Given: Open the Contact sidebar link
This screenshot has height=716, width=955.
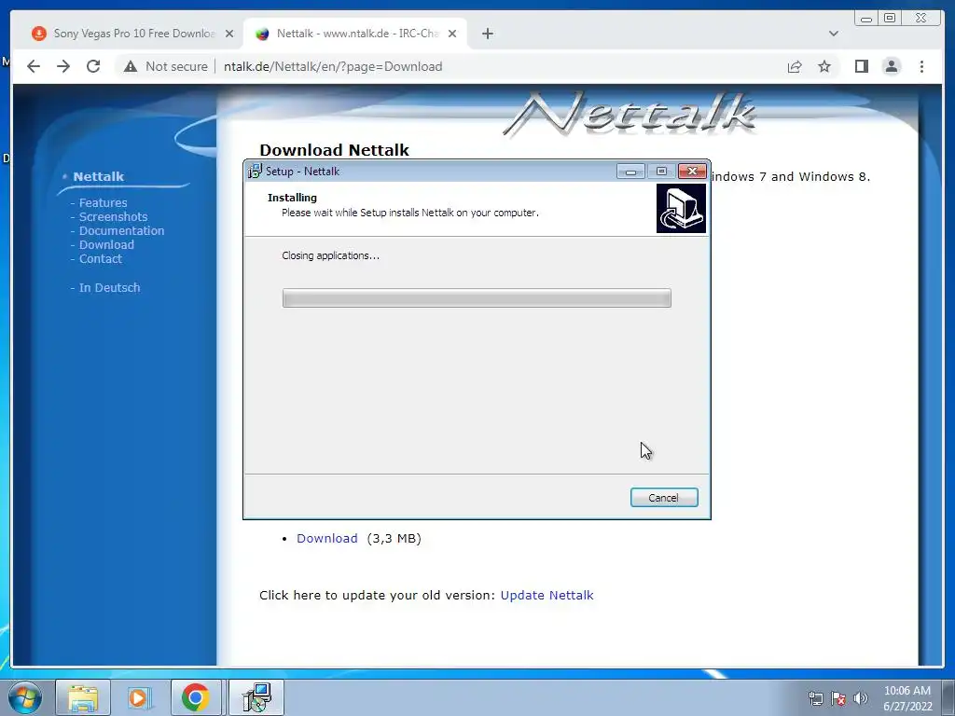Looking at the screenshot, I should coord(101,259).
